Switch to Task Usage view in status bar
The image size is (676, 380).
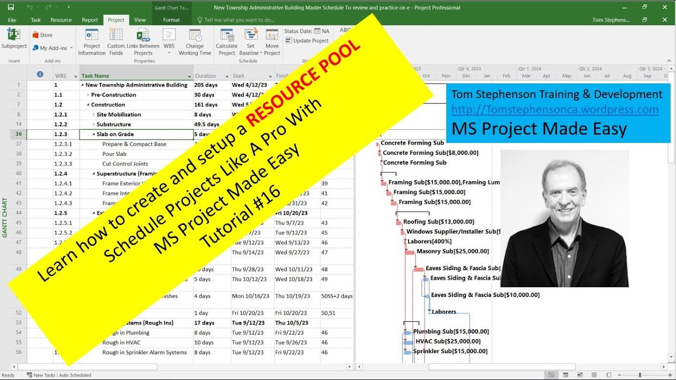coord(566,375)
